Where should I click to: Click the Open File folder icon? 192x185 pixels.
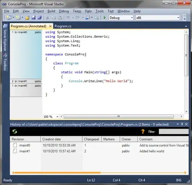(27, 18)
